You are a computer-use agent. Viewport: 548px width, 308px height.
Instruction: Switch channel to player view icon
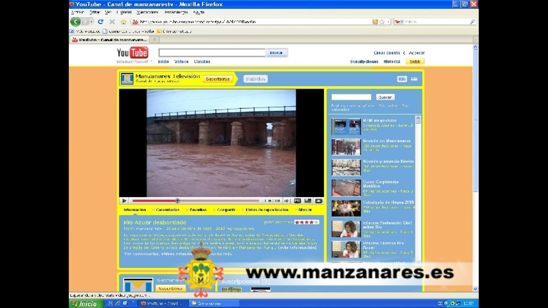click(402, 79)
